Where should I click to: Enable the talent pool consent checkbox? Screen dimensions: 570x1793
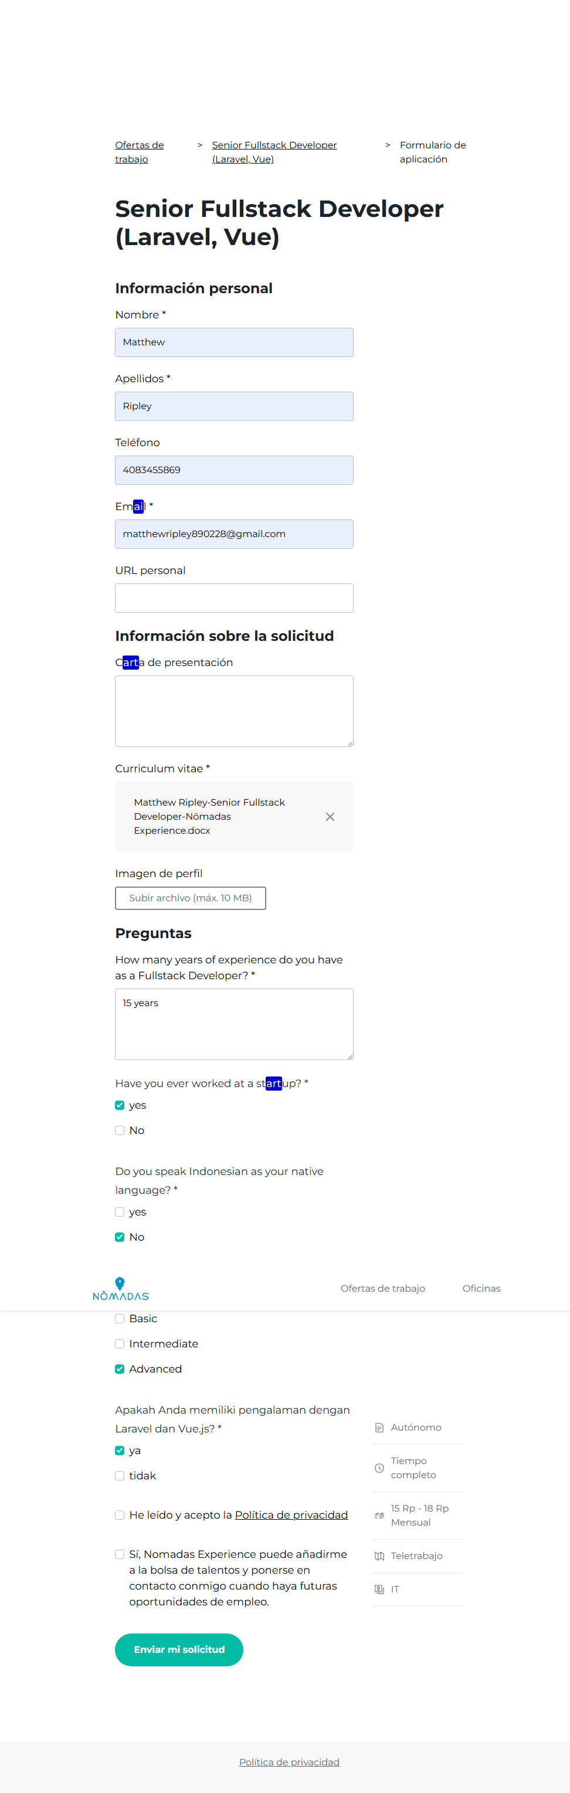point(120,1554)
